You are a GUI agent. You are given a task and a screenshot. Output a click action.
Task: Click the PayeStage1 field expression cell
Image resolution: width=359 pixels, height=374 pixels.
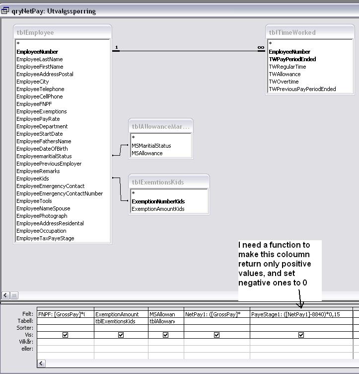[301, 314]
